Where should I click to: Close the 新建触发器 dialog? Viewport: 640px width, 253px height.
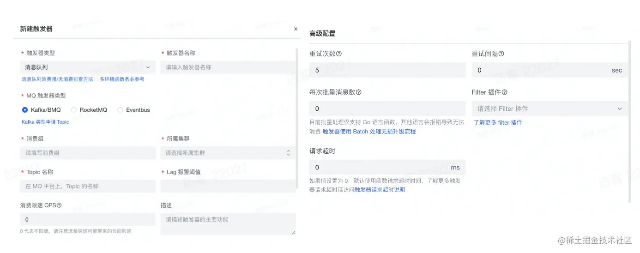[296, 29]
